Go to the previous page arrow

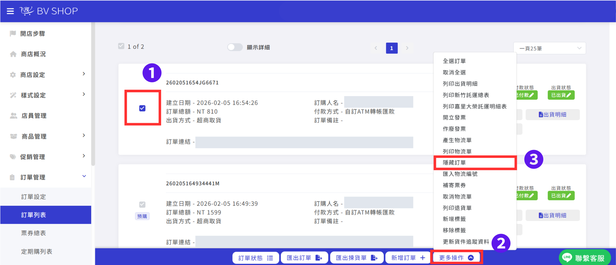[376, 48]
